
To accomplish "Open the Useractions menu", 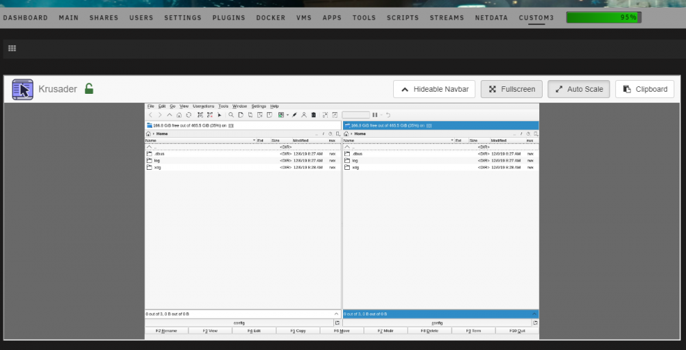I will click(x=204, y=106).
